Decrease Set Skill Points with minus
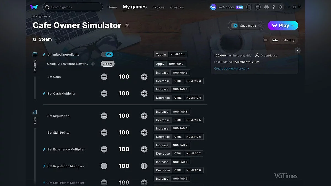 tap(104, 133)
